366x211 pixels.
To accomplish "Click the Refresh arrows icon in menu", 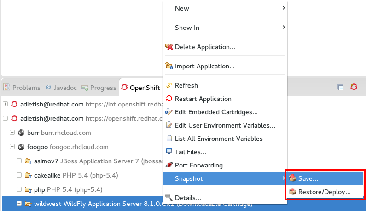I will [169, 85].
